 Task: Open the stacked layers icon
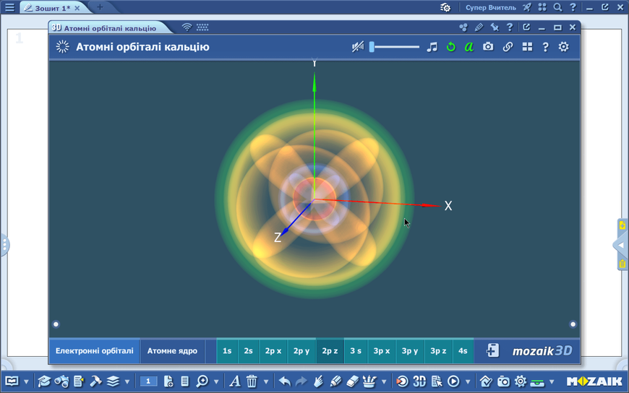coord(113,381)
